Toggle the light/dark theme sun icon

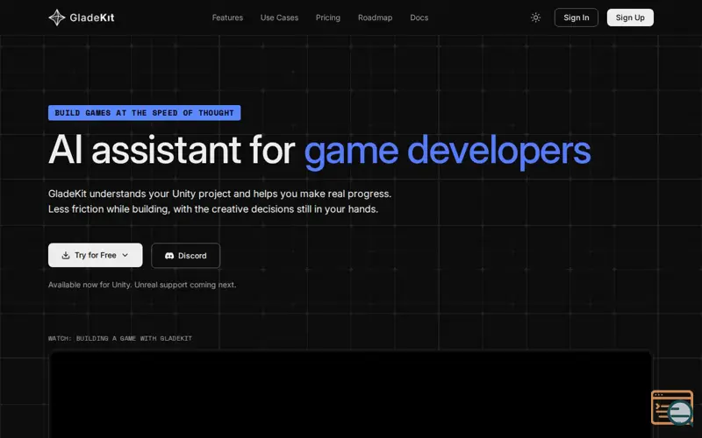(535, 18)
